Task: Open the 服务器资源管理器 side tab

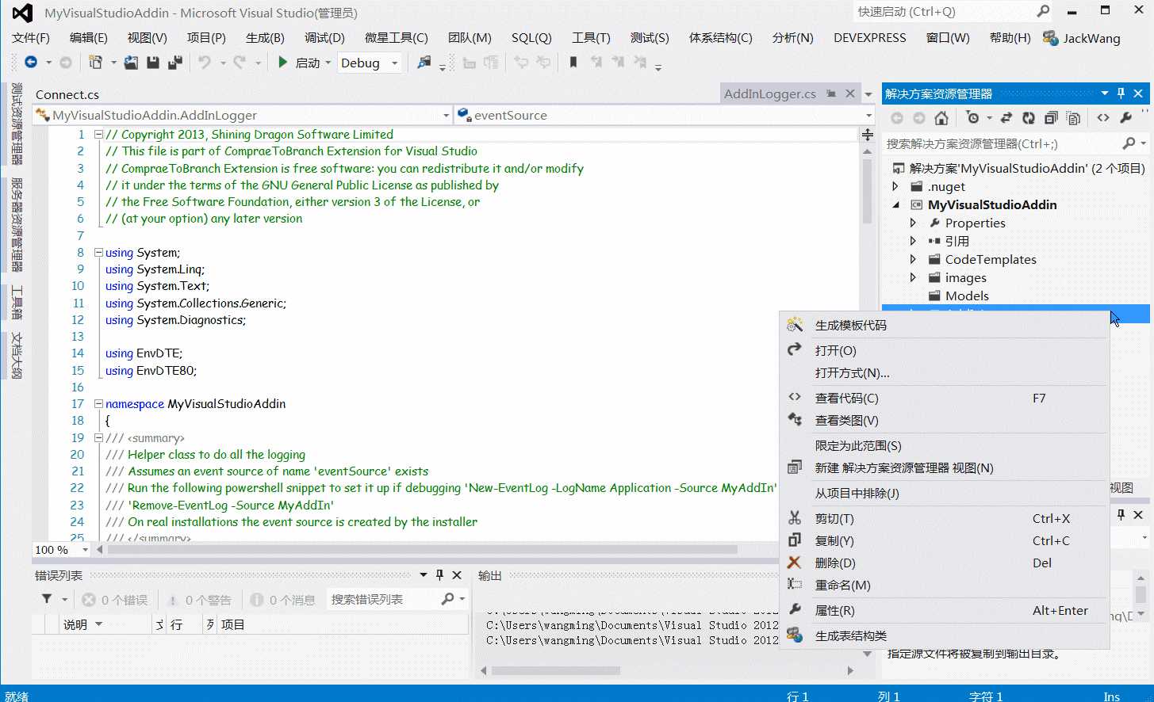Action: point(17,225)
